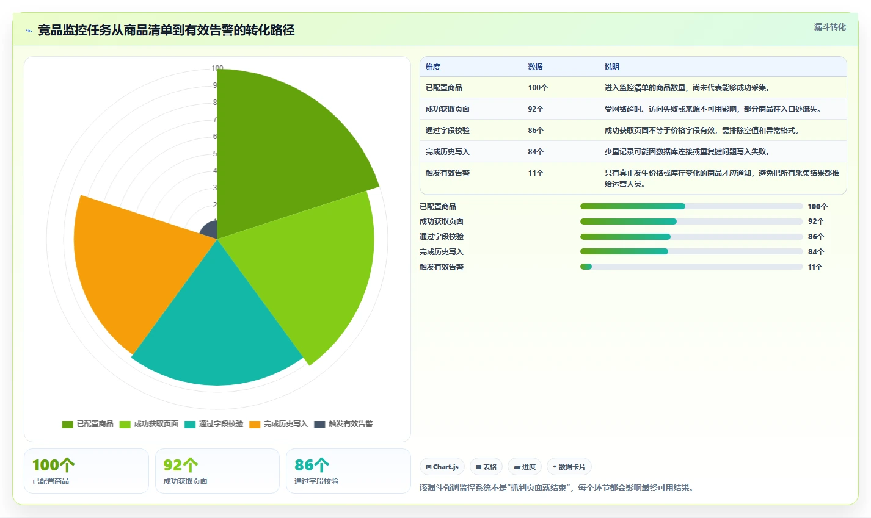This screenshot has height=518, width=871.
Task: Click the 100个 value in the table
Action: coord(538,88)
